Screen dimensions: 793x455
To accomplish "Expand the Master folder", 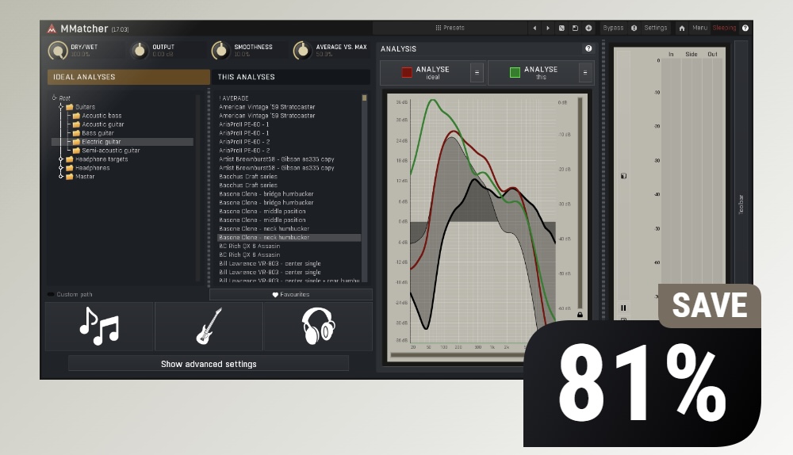I will (61, 177).
